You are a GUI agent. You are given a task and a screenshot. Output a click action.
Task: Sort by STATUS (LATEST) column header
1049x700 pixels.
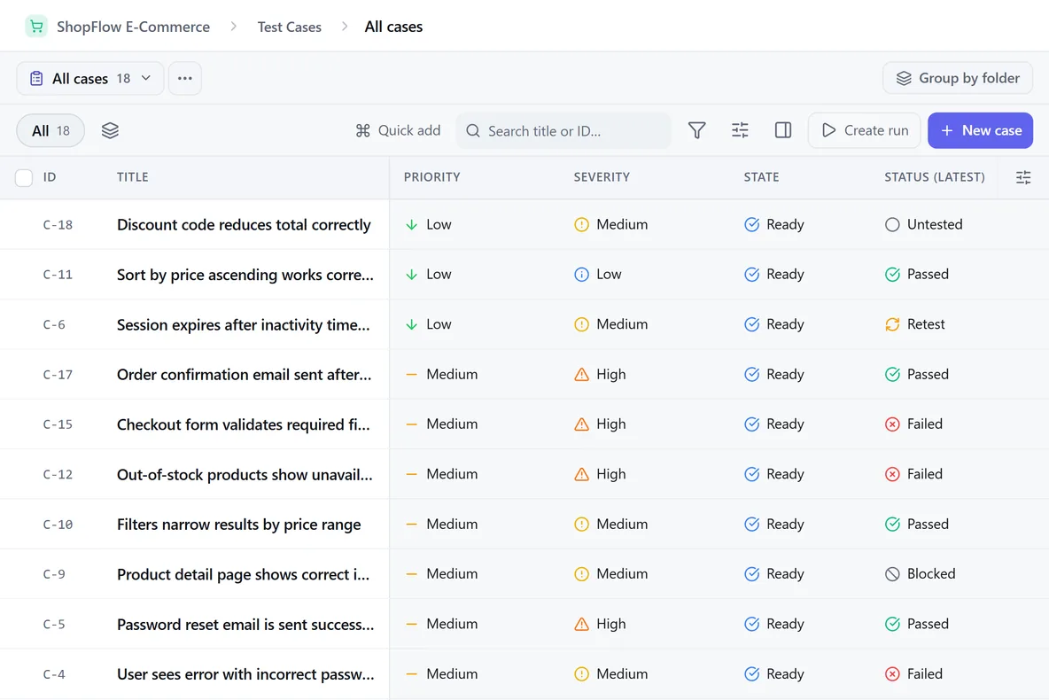935,177
